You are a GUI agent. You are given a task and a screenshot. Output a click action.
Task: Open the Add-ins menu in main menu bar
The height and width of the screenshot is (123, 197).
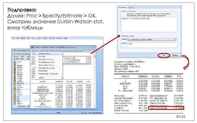click(x=52, y=39)
